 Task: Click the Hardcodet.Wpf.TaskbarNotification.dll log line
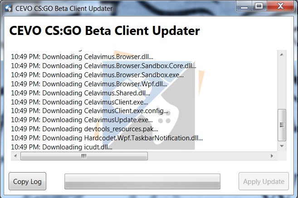point(107,138)
